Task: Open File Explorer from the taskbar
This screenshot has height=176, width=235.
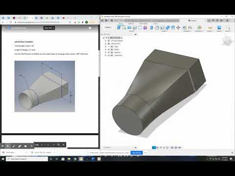Action: [x=69, y=159]
